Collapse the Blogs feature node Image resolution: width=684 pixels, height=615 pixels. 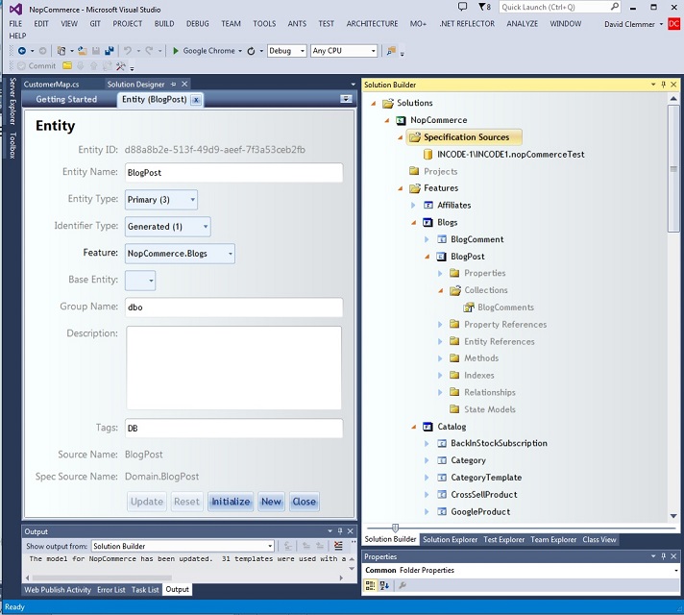pyautogui.click(x=413, y=223)
